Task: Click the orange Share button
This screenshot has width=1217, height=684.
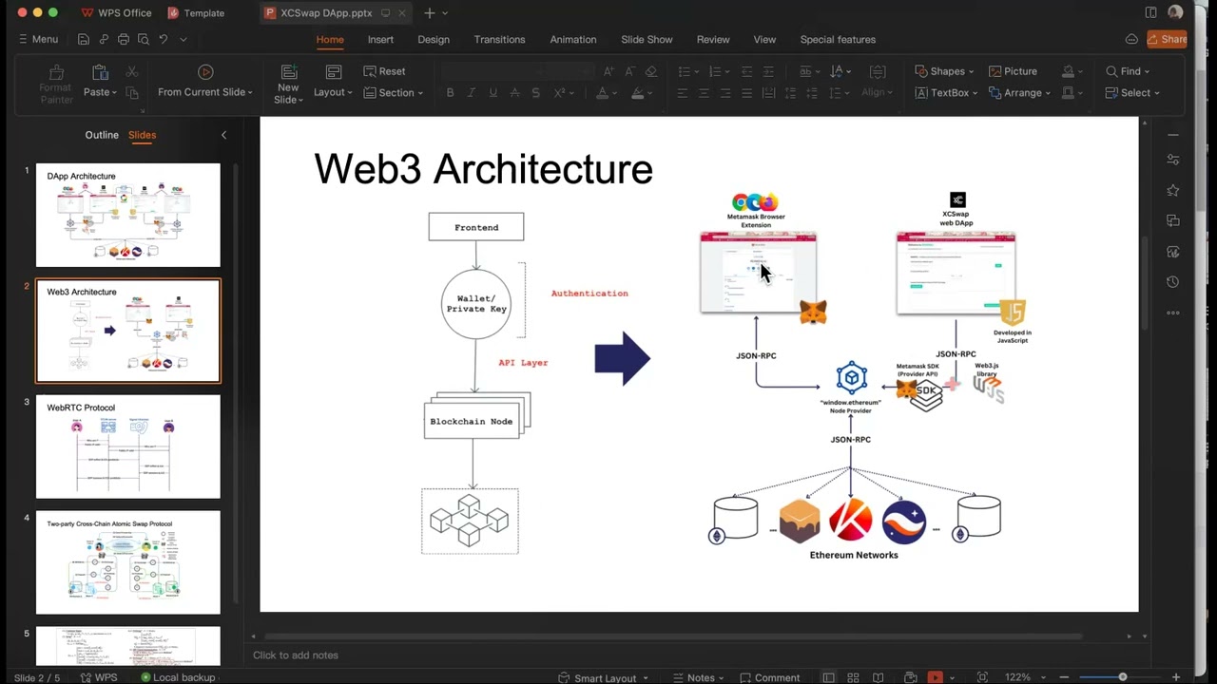Action: coord(1167,39)
